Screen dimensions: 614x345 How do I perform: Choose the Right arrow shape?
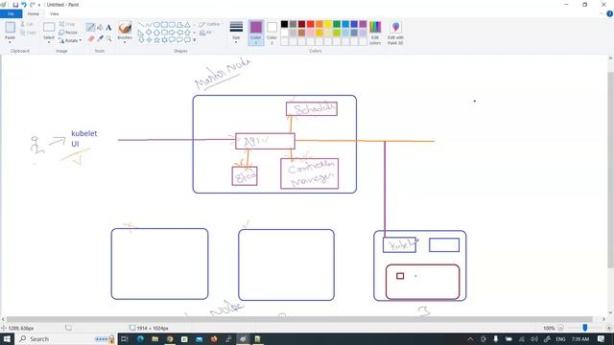(172, 33)
